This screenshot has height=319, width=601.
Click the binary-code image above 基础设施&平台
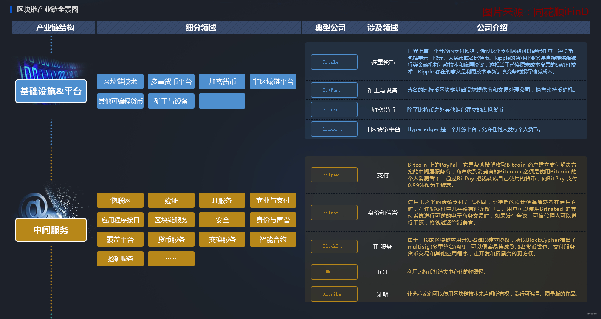[x=51, y=68]
